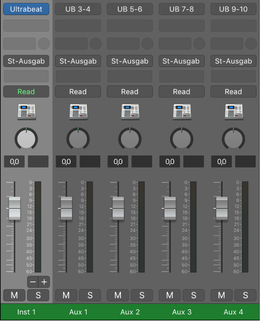Click the 0,0 gain field on Aux 2
This screenshot has height=322, width=260.
118,162
